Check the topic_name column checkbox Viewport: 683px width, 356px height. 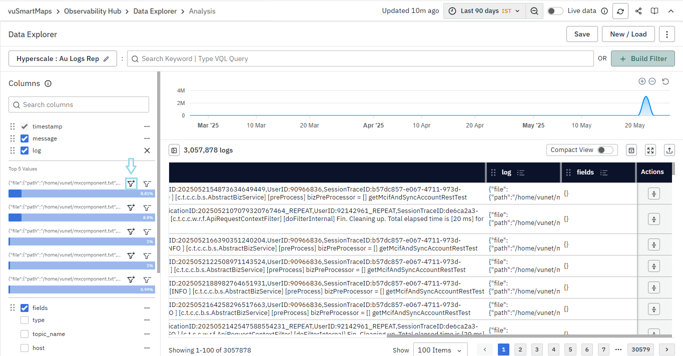(25, 334)
